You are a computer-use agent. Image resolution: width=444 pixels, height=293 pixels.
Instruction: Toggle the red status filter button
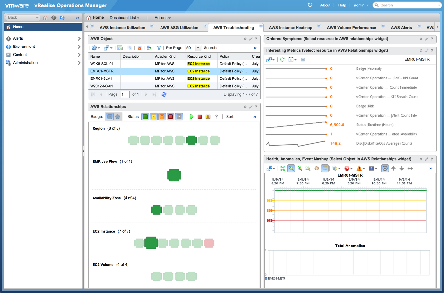[171, 117]
